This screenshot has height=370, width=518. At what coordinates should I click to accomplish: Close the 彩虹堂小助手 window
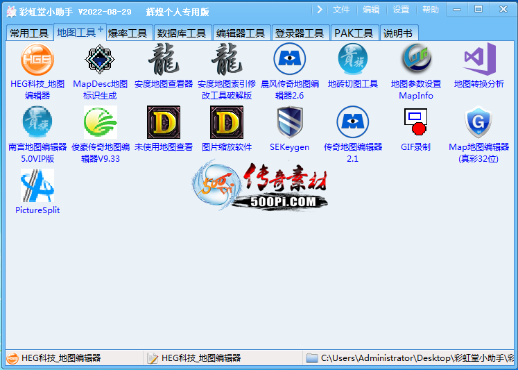pos(503,10)
